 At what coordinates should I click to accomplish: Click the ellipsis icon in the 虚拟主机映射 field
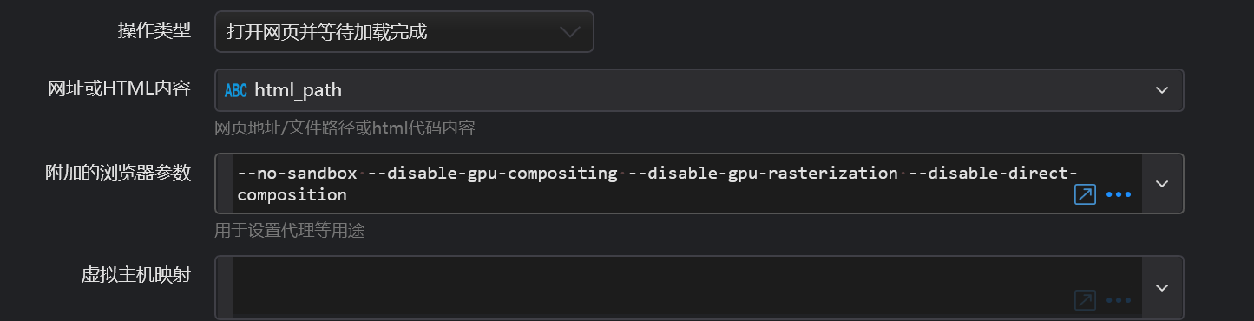(x=1119, y=300)
